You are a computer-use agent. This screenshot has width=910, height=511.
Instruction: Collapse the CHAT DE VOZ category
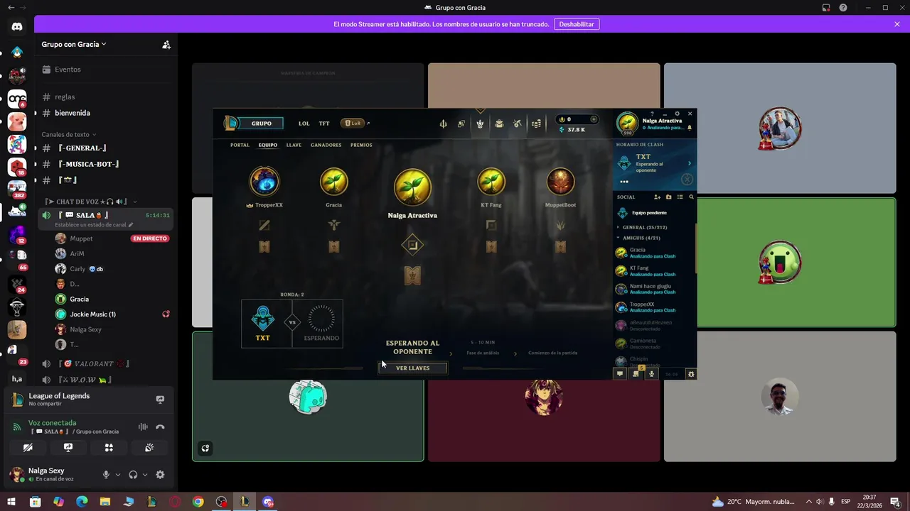91,202
